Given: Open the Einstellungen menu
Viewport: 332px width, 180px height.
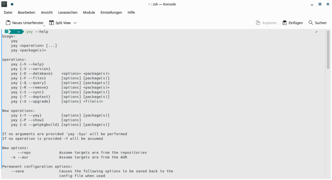Looking at the screenshot, I should (x=111, y=13).
